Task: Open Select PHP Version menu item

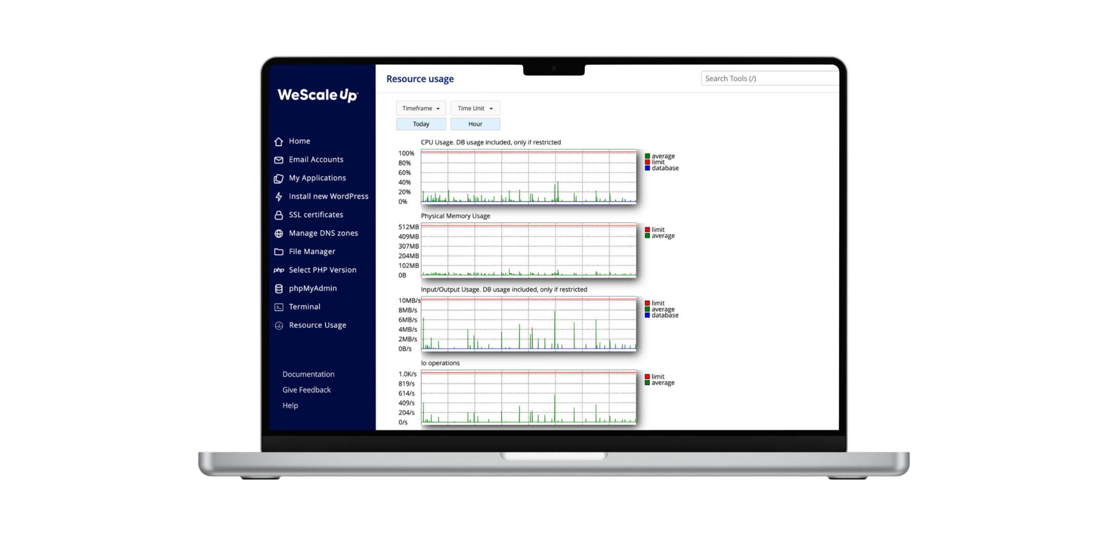Action: click(322, 270)
